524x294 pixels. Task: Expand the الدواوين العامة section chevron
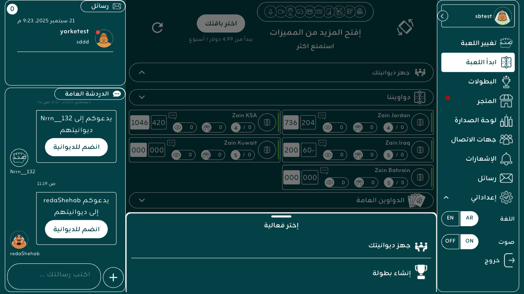pyautogui.click(x=142, y=200)
